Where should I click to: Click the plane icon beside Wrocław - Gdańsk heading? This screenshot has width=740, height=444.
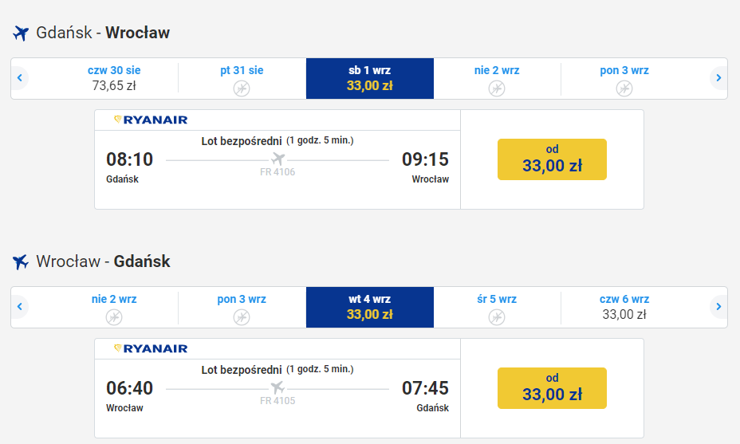tap(21, 261)
